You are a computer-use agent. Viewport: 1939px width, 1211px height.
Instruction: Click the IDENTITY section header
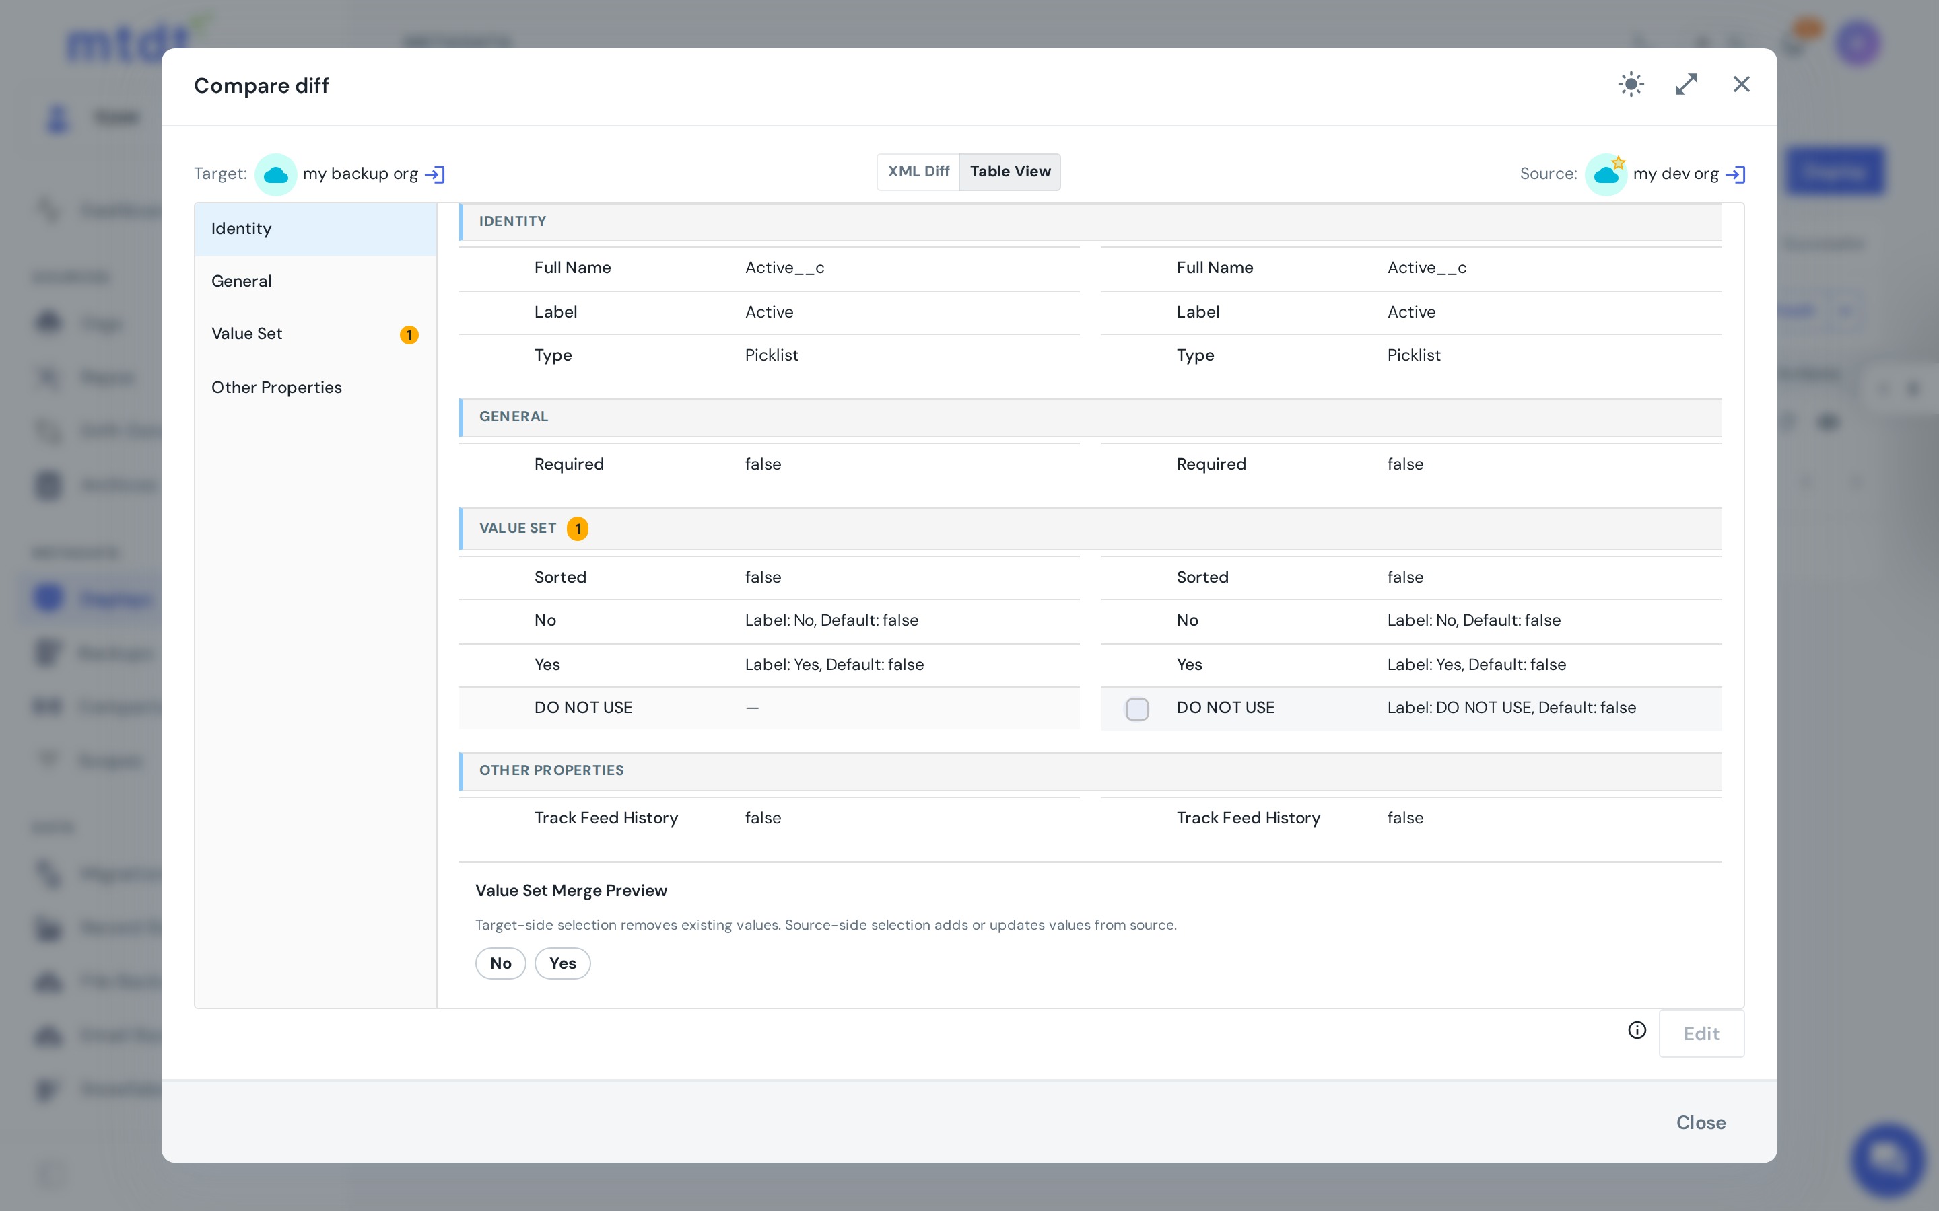(x=1091, y=222)
